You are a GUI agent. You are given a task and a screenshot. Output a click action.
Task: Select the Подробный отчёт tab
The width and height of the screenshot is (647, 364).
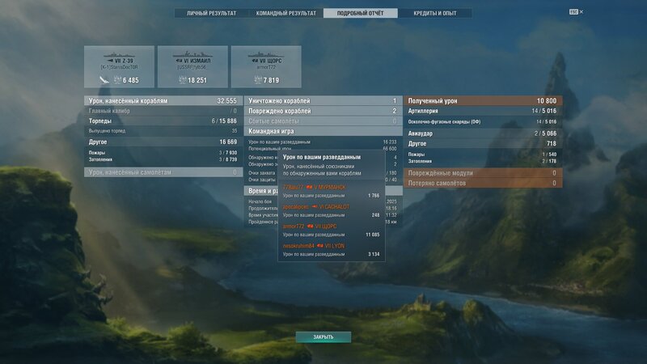(x=360, y=14)
